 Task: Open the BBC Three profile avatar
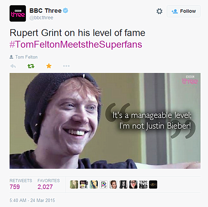18,13
